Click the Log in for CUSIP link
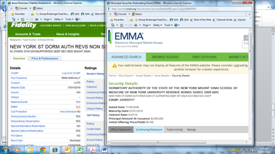This screenshot has height=154, width=275. tap(71, 73)
